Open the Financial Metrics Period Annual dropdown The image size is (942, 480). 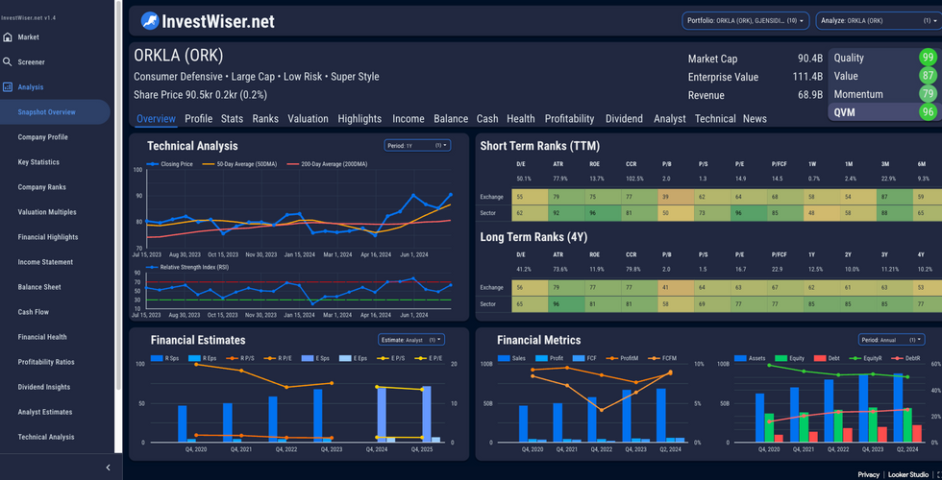[x=892, y=340]
